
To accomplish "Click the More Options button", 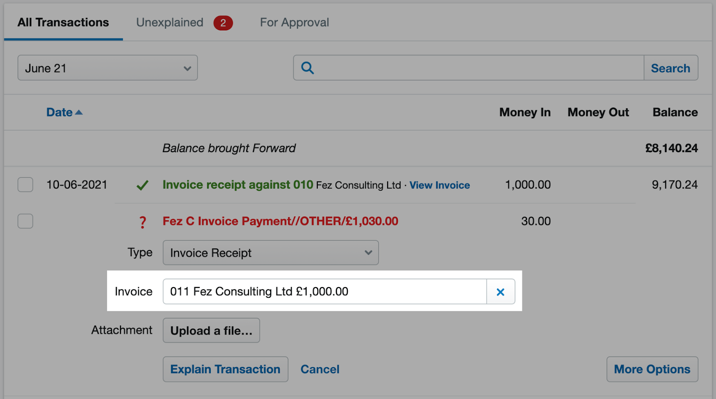I will coord(652,369).
